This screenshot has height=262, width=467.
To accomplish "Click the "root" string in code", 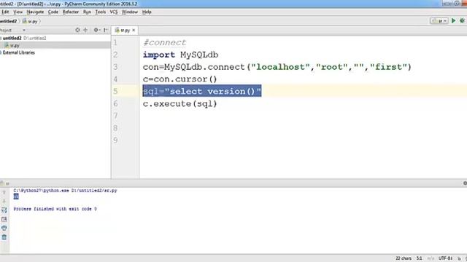I will (332, 67).
